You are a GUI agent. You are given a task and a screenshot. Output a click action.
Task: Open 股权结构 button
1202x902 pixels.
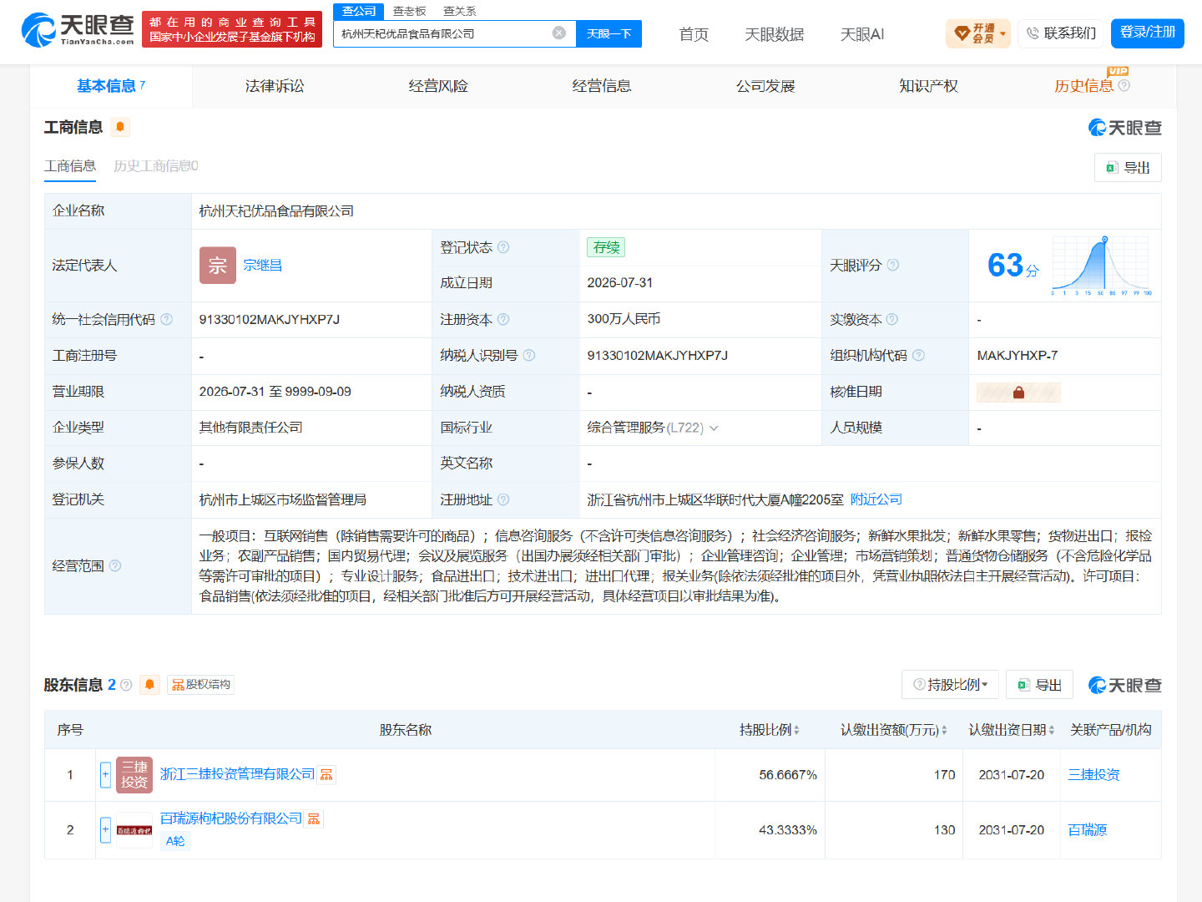pos(200,685)
